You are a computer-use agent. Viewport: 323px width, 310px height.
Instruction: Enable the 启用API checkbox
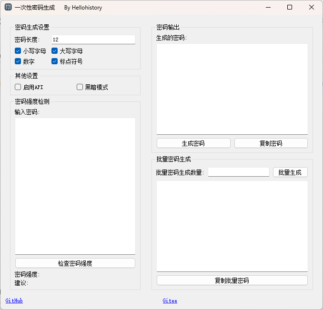tap(18, 87)
